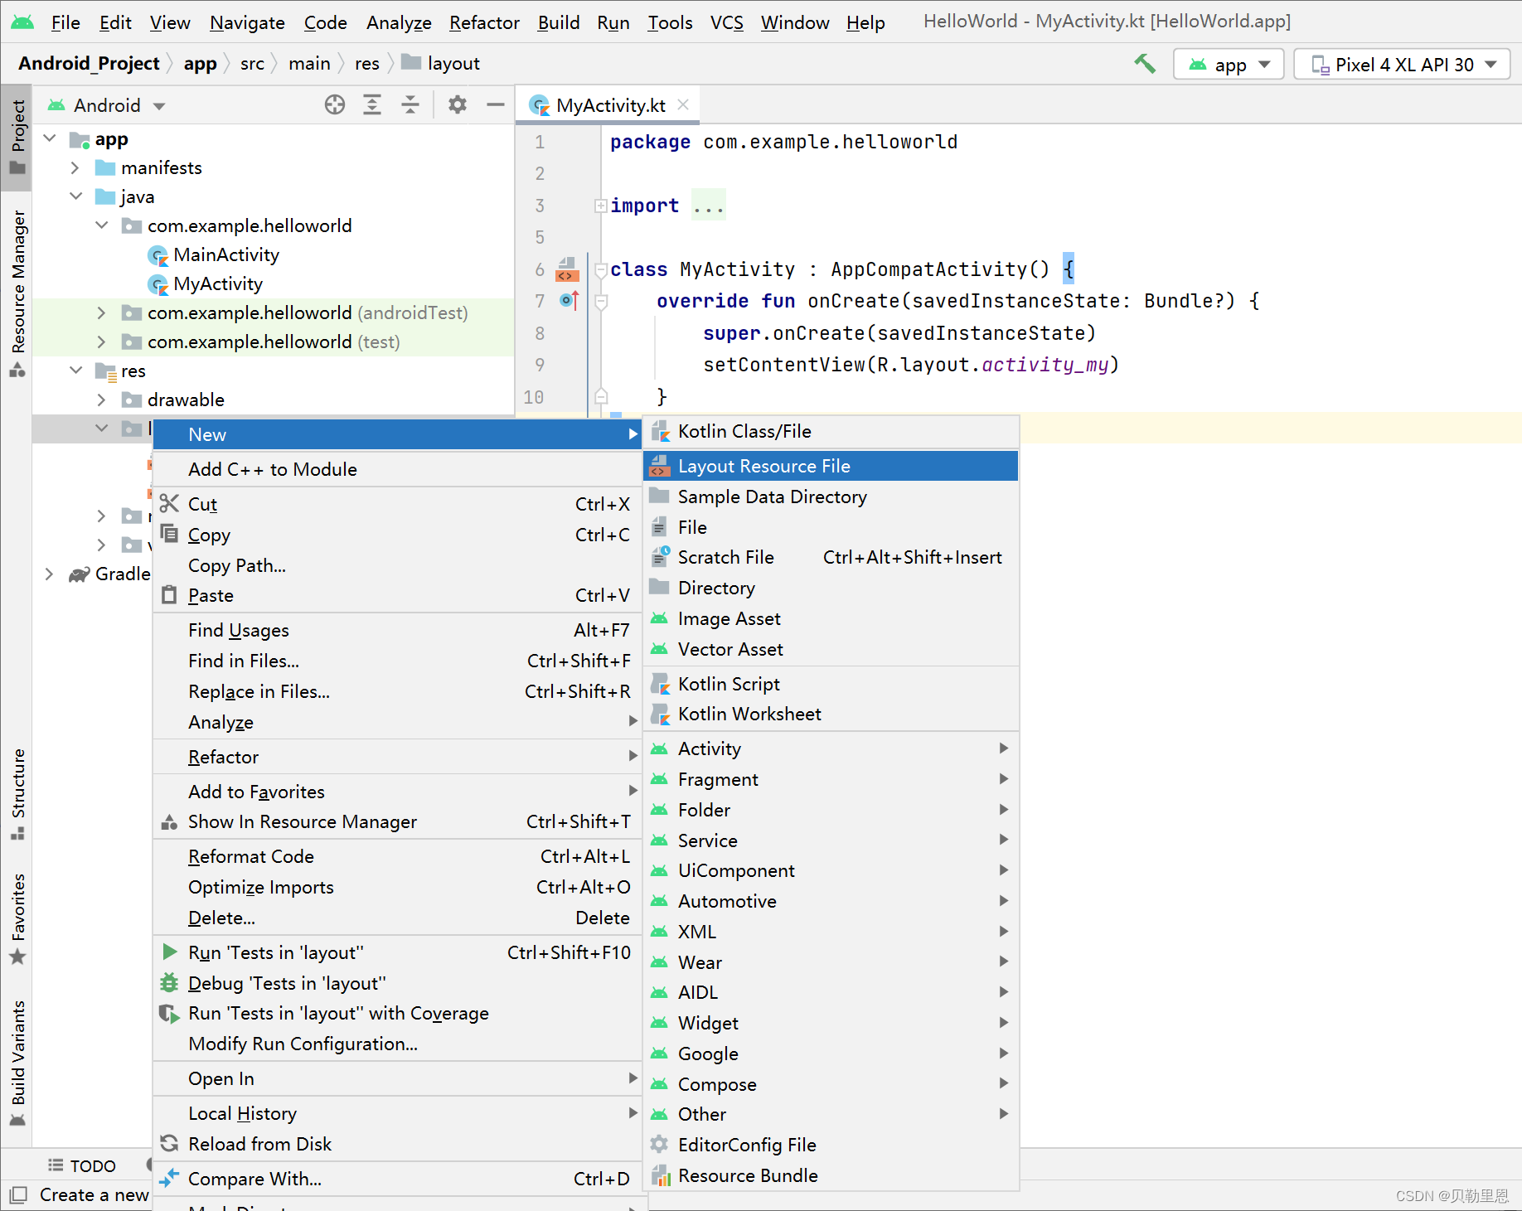Click related XML file gutter icon on line 6

(x=567, y=269)
